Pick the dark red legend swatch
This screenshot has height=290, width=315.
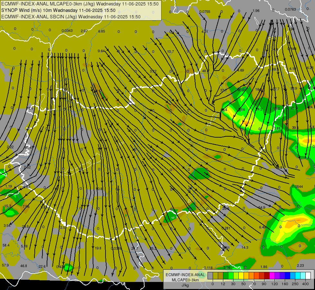click(x=267, y=276)
